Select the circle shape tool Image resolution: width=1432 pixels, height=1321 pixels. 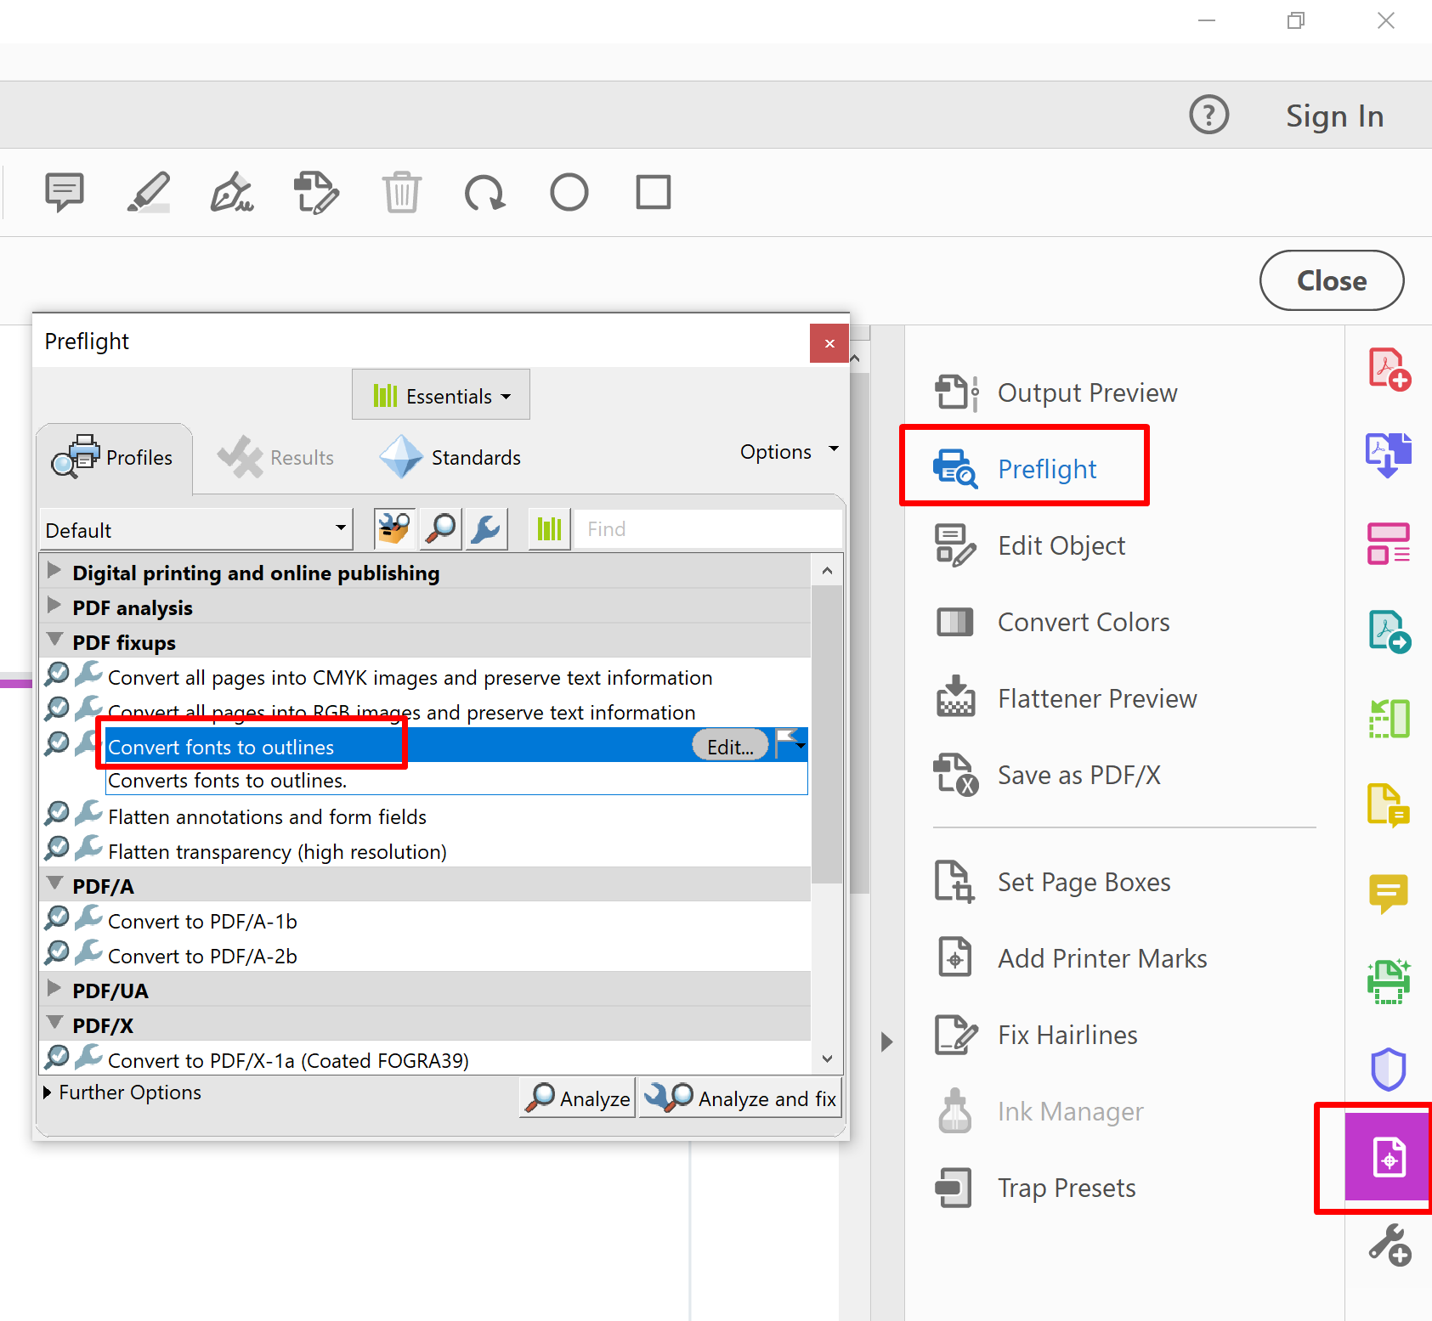tap(569, 192)
